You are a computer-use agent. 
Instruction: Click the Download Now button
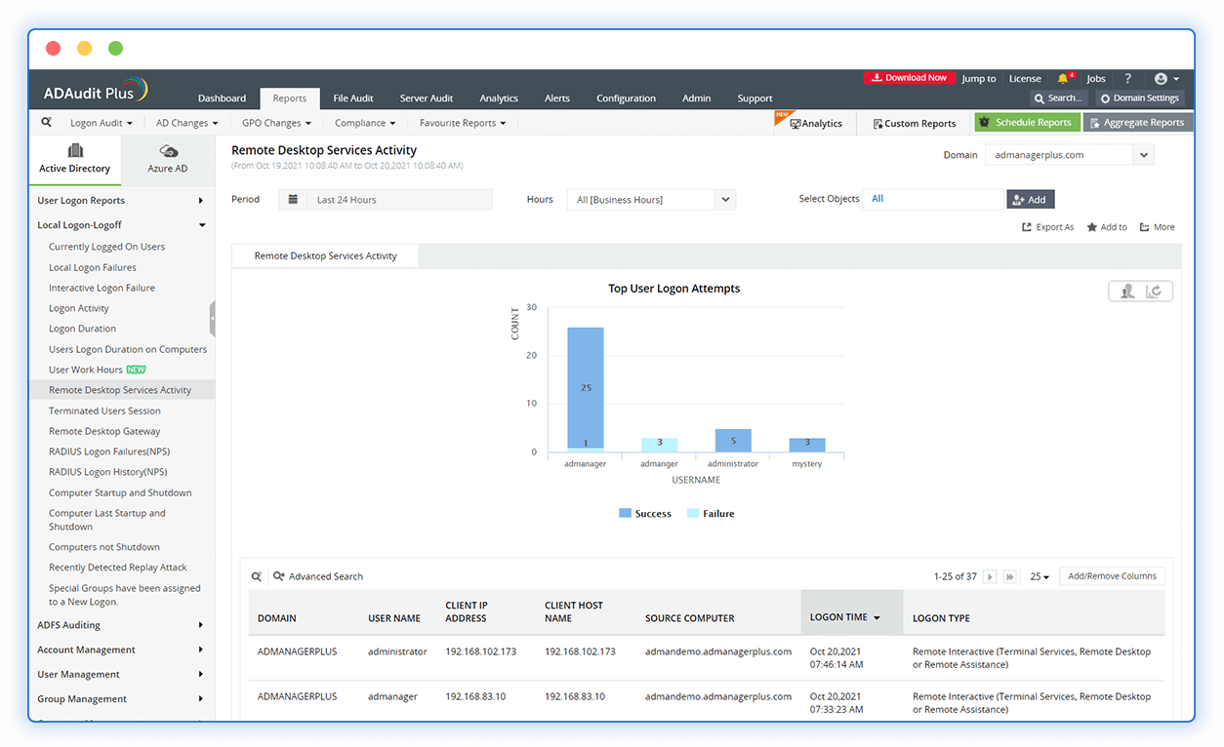[x=909, y=77]
